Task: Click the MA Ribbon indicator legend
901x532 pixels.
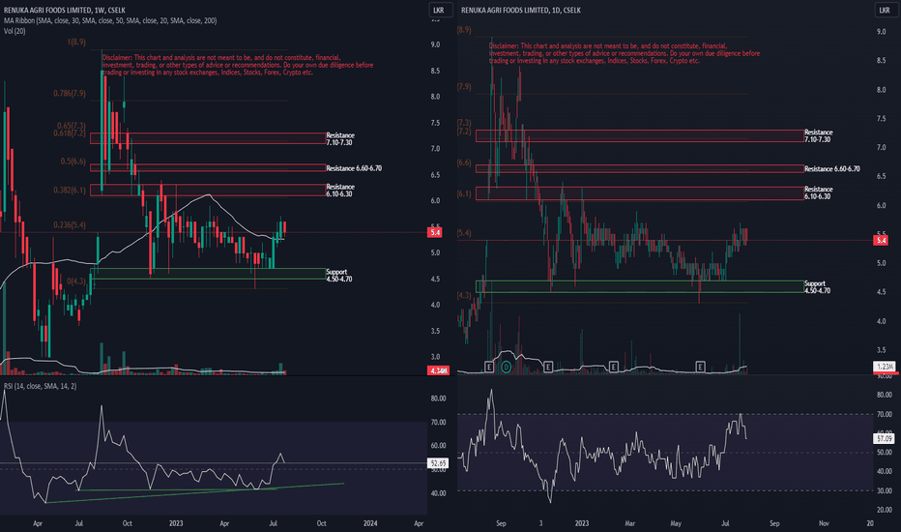Action: coord(110,20)
